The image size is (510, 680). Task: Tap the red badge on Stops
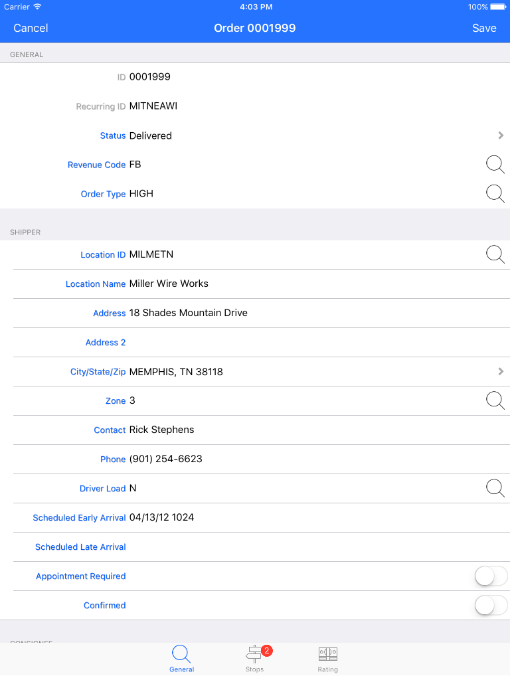[267, 651]
